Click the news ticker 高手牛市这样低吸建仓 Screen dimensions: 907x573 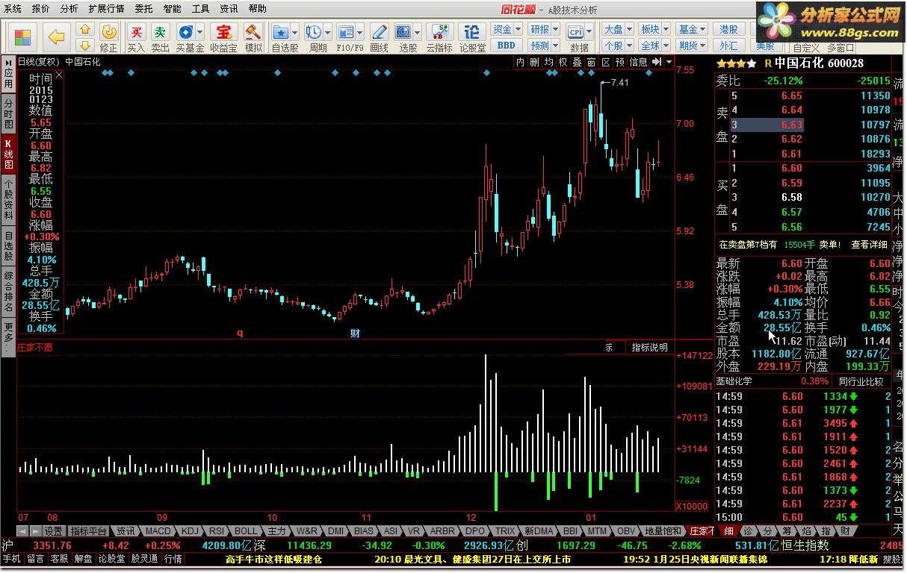(273, 558)
